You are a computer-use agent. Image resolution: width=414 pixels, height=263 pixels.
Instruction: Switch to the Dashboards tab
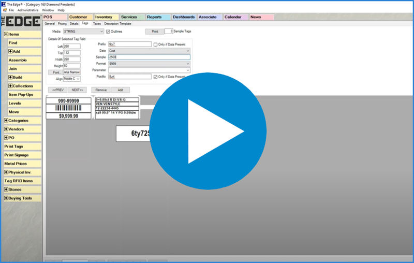pyautogui.click(x=184, y=17)
